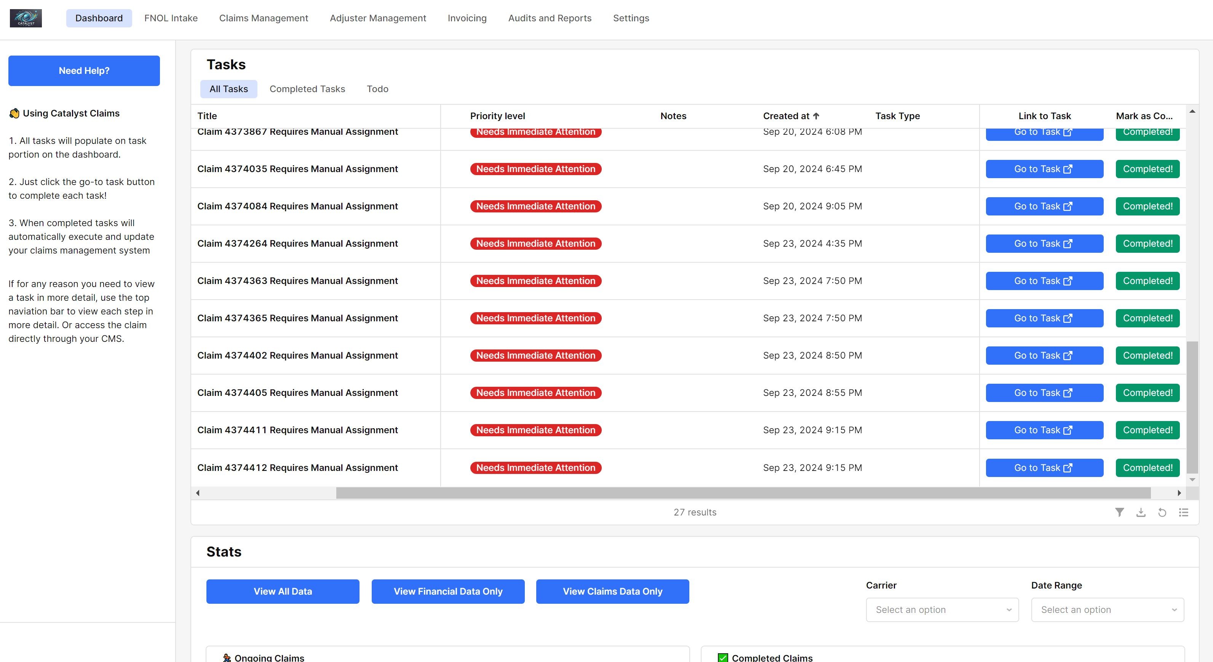Click the vertical table scrollbar thumb

1192,407
